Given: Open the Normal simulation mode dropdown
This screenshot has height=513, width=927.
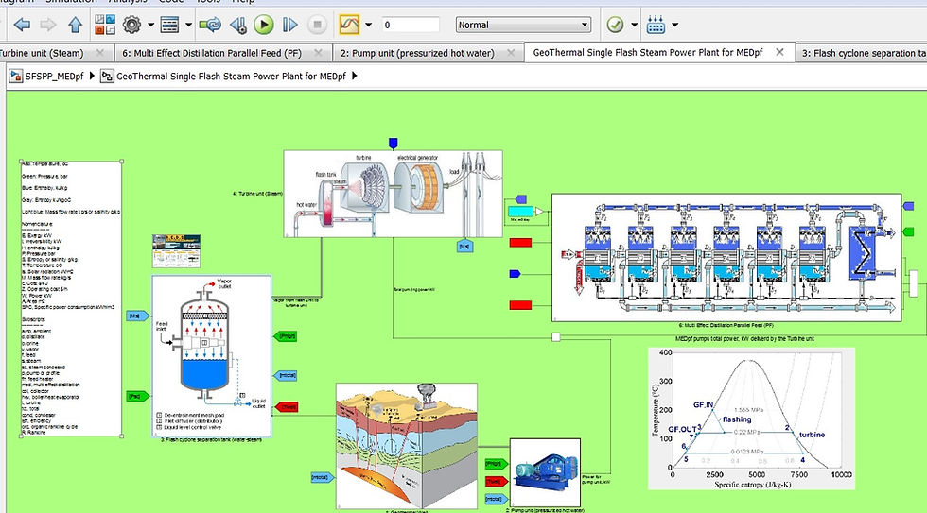Looking at the screenshot, I should coord(523,25).
